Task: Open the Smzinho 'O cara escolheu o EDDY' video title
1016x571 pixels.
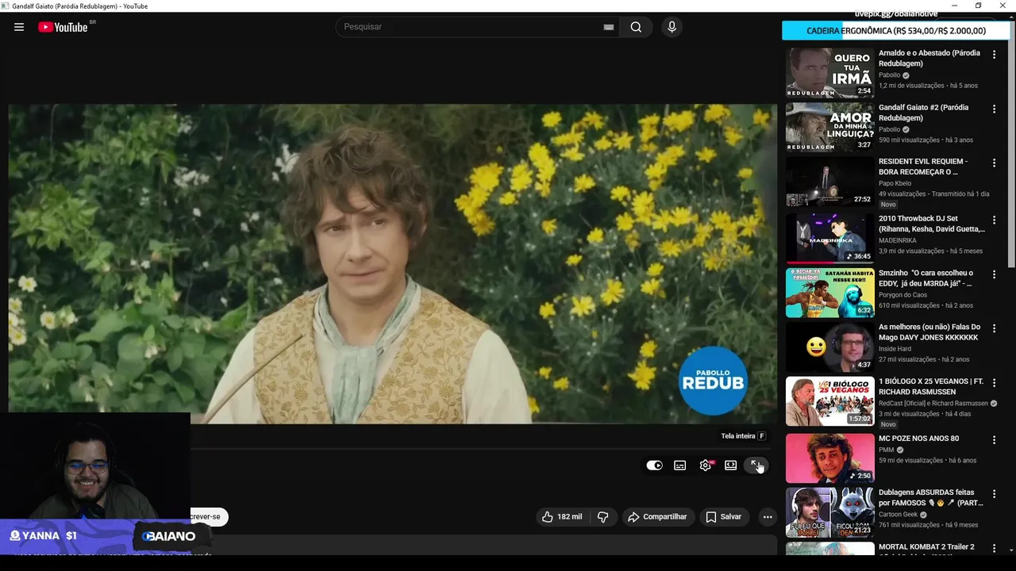Action: click(926, 278)
